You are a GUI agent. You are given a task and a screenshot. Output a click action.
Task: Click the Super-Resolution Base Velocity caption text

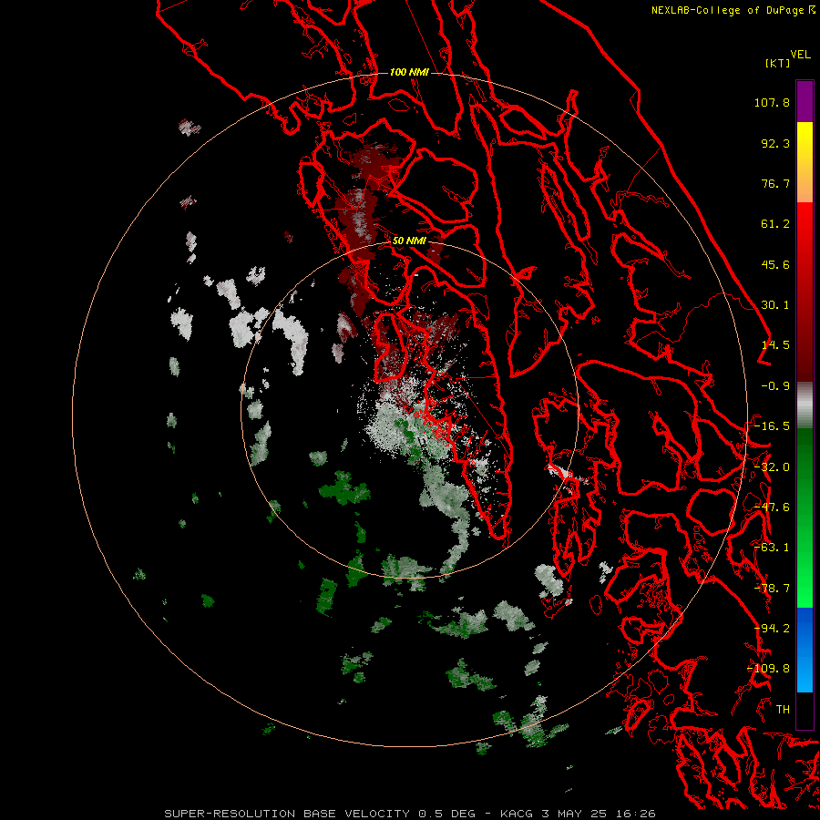(409, 814)
